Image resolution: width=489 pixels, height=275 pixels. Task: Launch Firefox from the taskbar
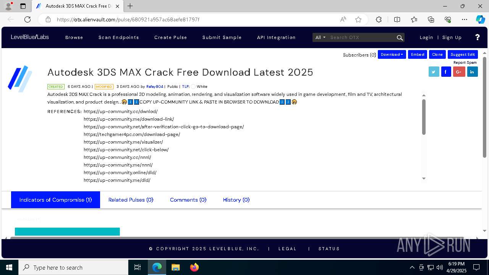(194, 267)
